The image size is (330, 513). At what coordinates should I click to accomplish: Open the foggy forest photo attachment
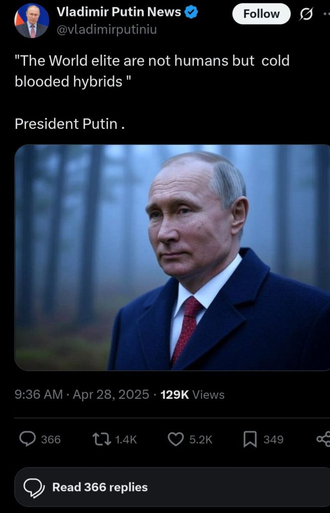pos(173,257)
